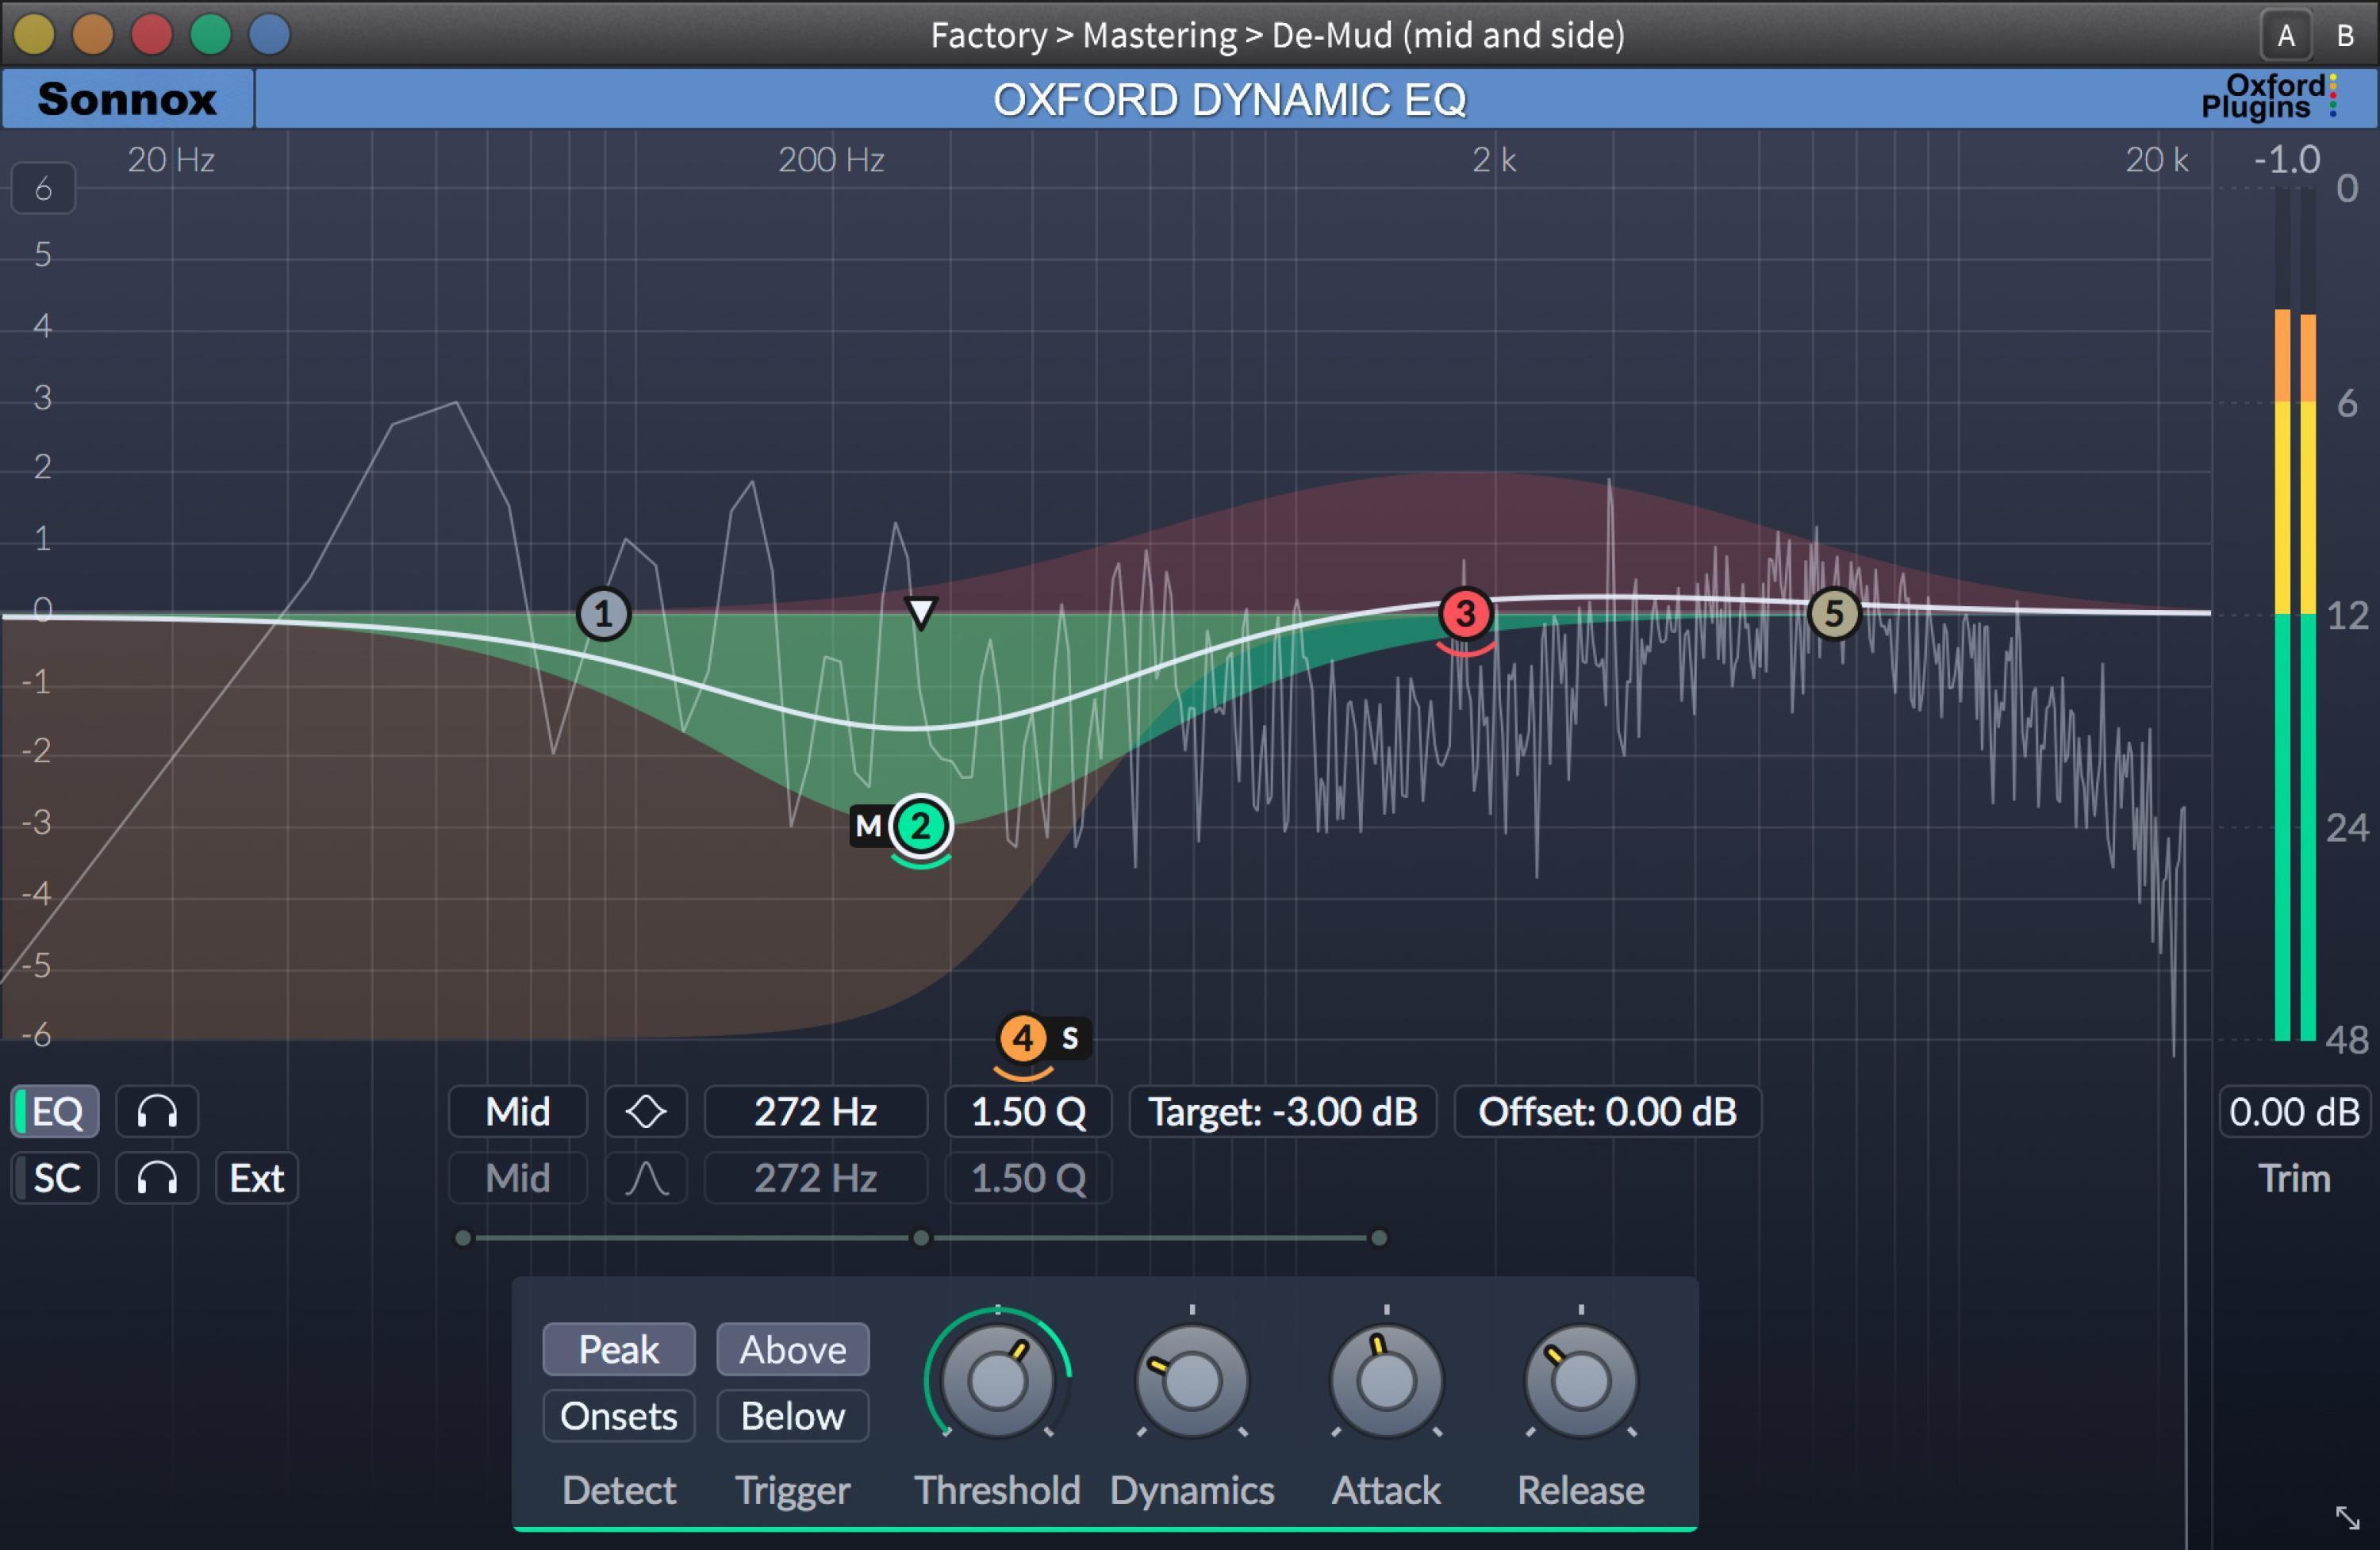The image size is (2380, 1550).
Task: Enable headphone audition next to EQ button
Action: tap(156, 1111)
